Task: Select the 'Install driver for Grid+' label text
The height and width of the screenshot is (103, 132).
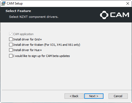Action: 27,39
